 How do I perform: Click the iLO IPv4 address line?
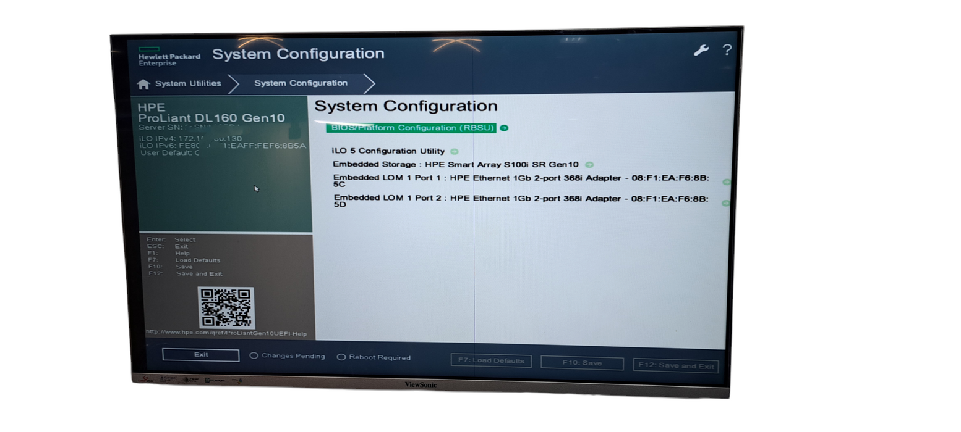tap(190, 139)
